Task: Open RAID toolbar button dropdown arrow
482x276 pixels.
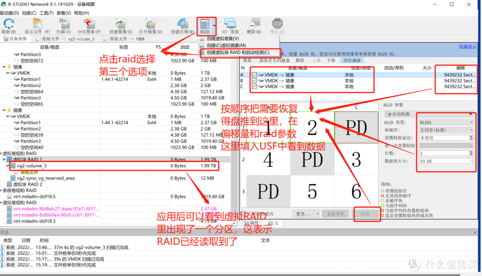Action: click(x=214, y=25)
